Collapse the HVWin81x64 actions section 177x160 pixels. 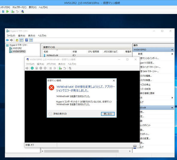(172, 108)
